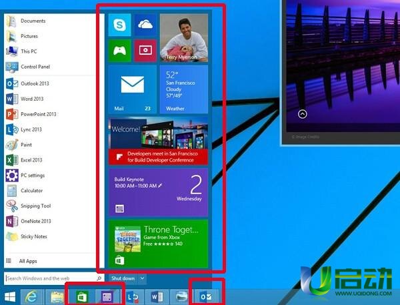The image size is (400, 305).
Task: Open the Calendar app on taskbar
Action: [x=107, y=297]
